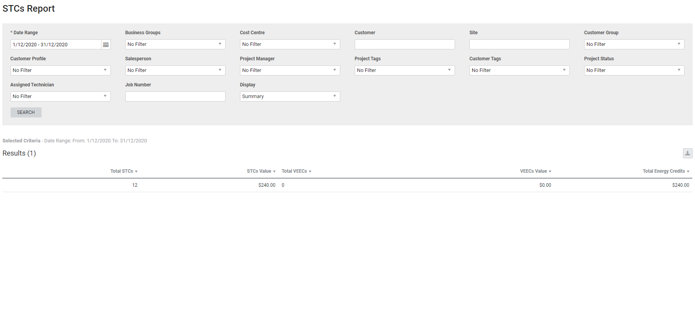Open the Project Status dropdown
The height and width of the screenshot is (326, 695).
click(x=634, y=70)
